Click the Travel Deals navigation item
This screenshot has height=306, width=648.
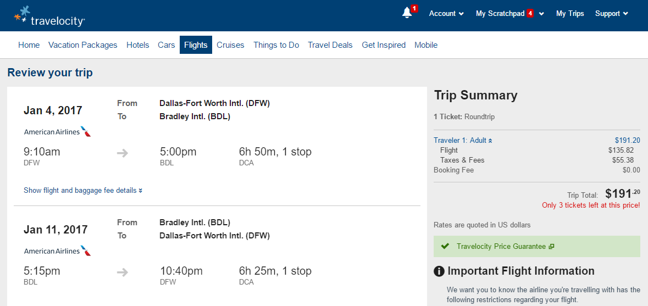point(330,45)
